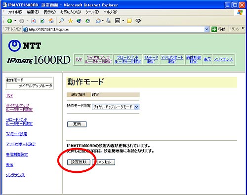247x195 pixels.
Task: Click the browser Forward button
Action: tap(22, 21)
